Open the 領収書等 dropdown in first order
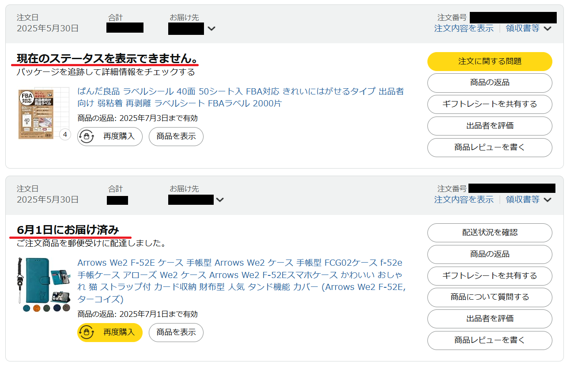Screen dimensions: 570x365 tap(528, 28)
